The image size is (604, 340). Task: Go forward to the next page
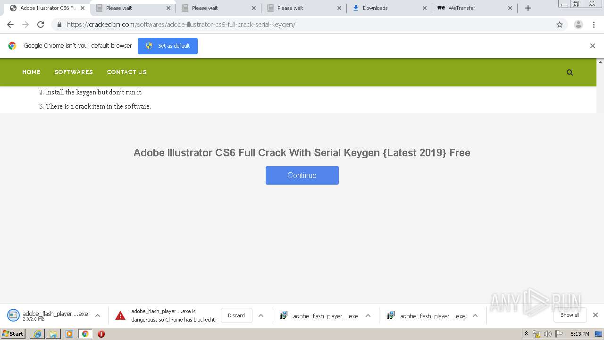25,25
